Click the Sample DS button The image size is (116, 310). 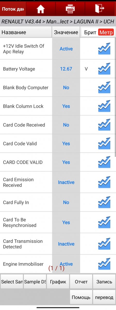point(35,282)
